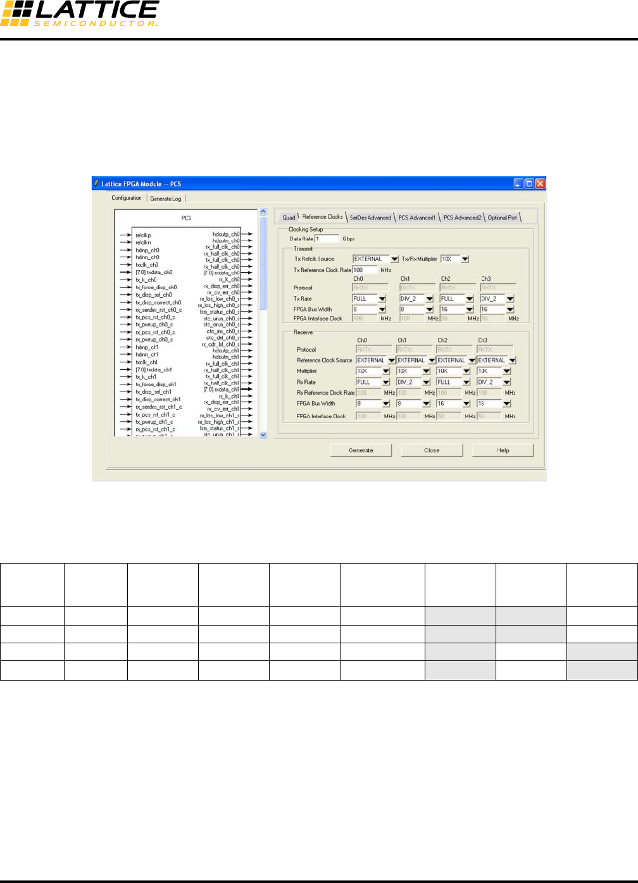
Task: Open the PCS Advanced2 tab
Action: [x=462, y=218]
